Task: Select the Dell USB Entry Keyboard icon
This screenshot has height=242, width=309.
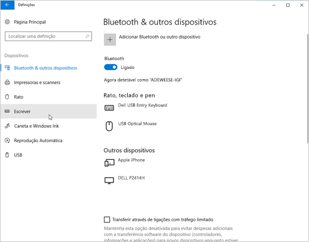Action: (x=109, y=108)
